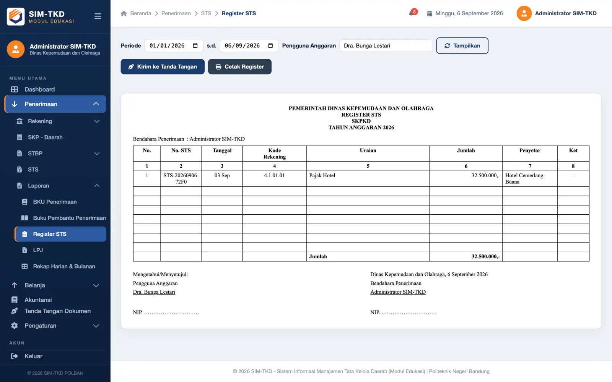Click the Administrator SIM-TKD header name
Screen dimensions: 612x382
(x=566, y=13)
